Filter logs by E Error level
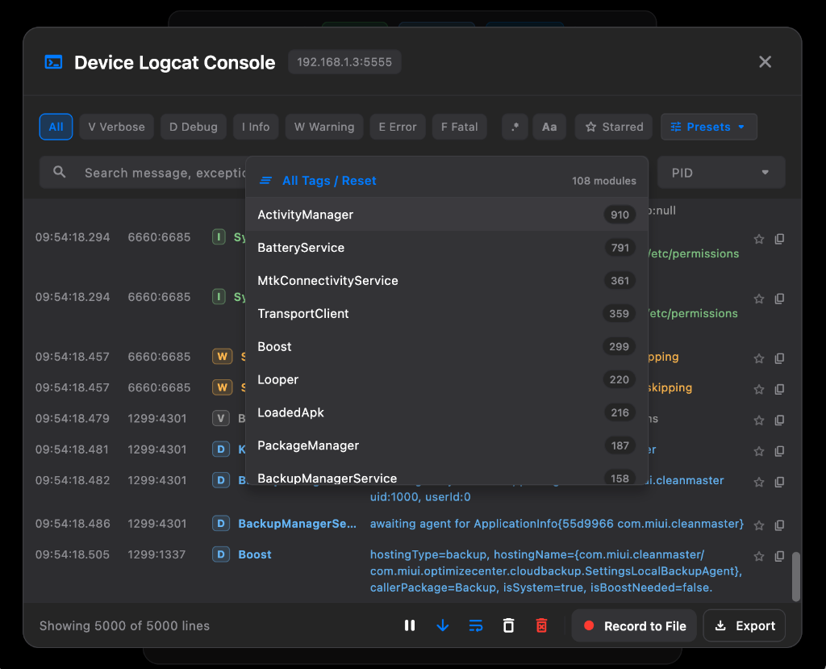Viewport: 826px width, 669px height. coord(398,127)
